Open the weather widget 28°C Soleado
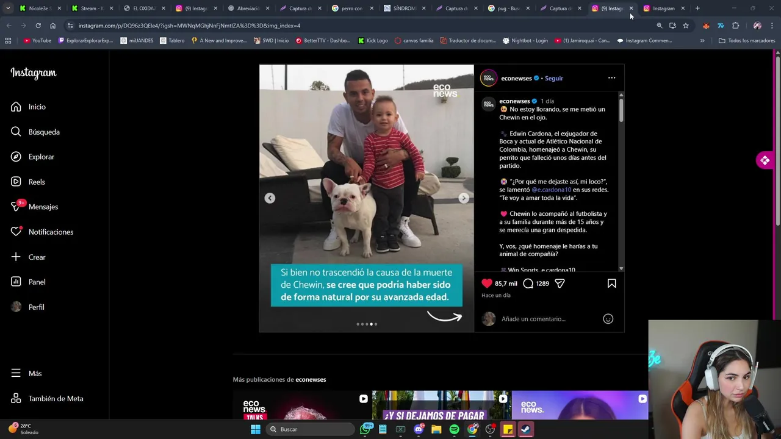The width and height of the screenshot is (781, 439). pos(24,429)
